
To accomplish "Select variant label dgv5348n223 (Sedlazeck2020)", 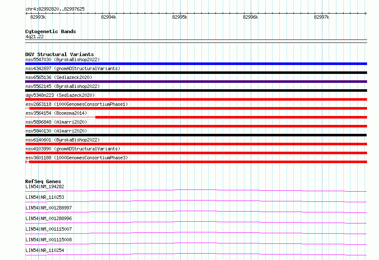I will point(60,95).
